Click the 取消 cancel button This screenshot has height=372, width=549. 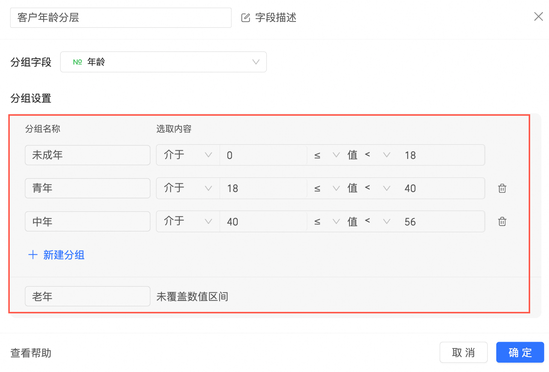click(464, 352)
